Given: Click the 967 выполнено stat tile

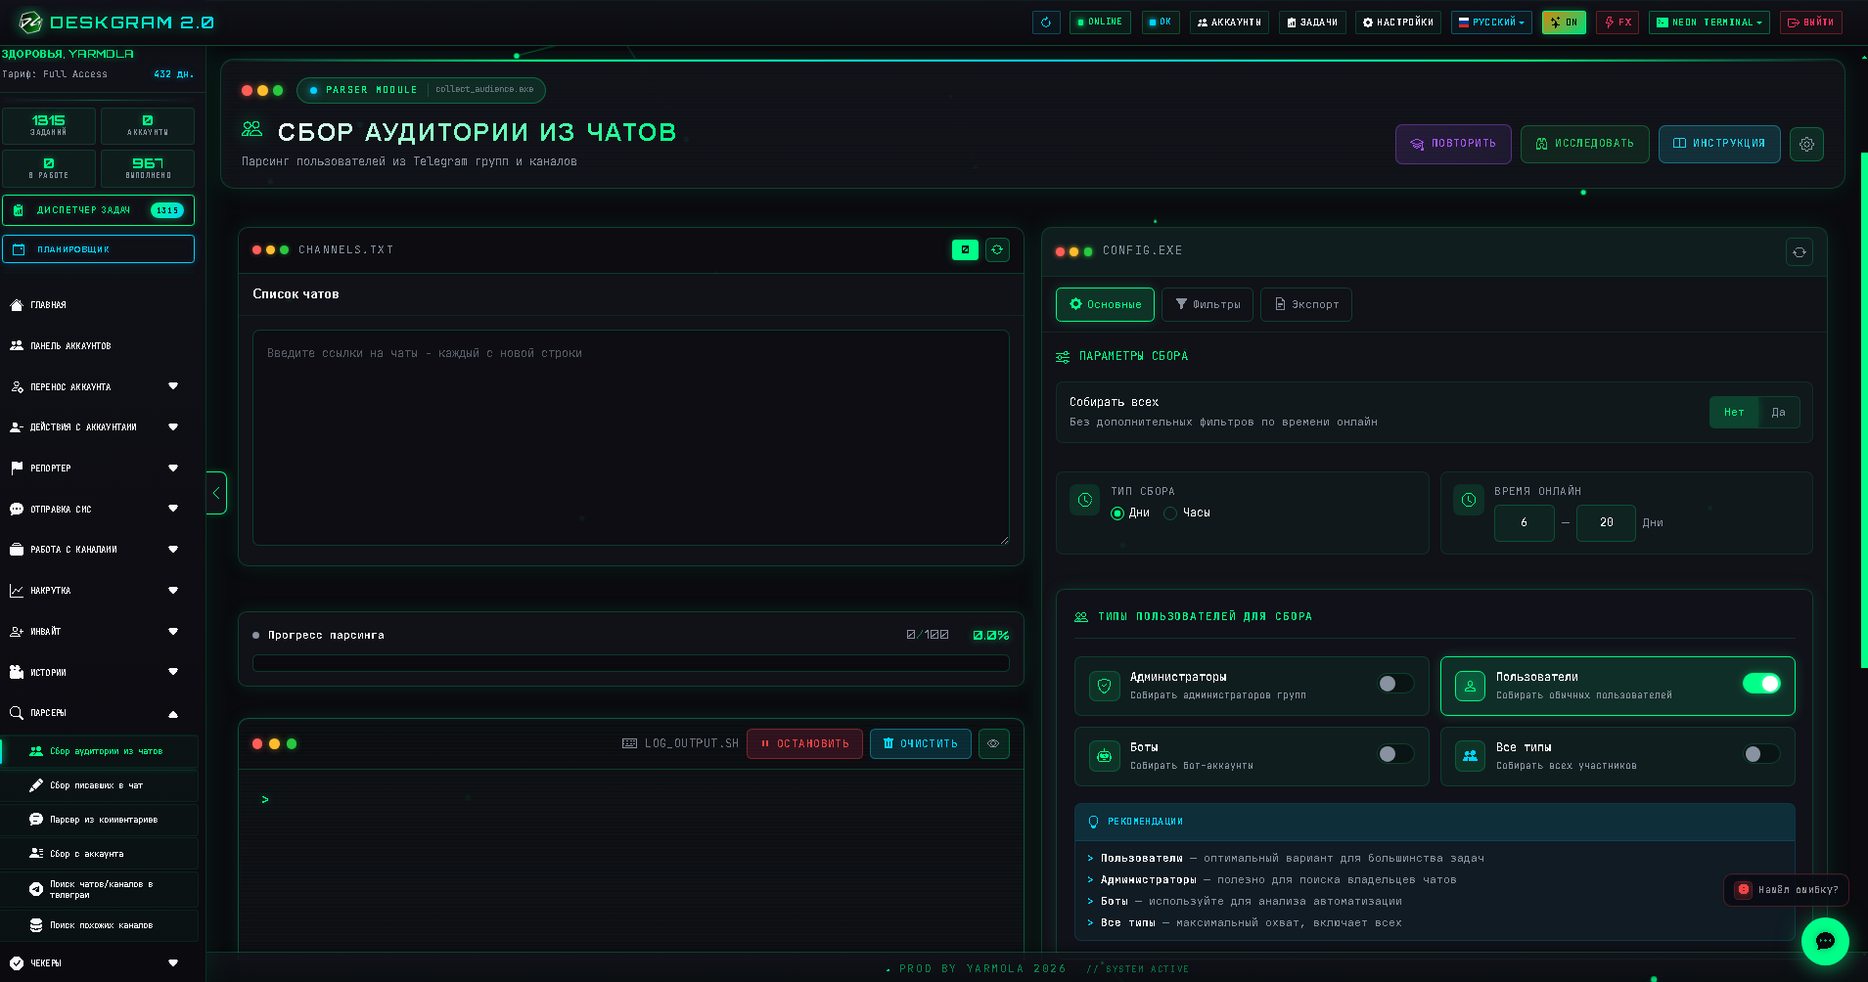Looking at the screenshot, I should 148,168.
